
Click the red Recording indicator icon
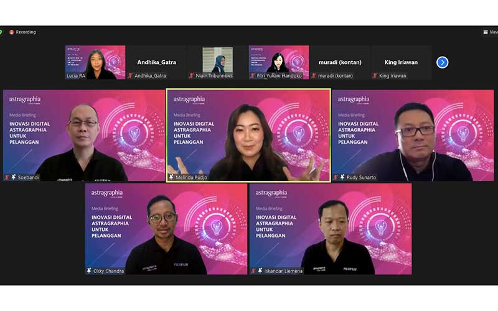12,32
